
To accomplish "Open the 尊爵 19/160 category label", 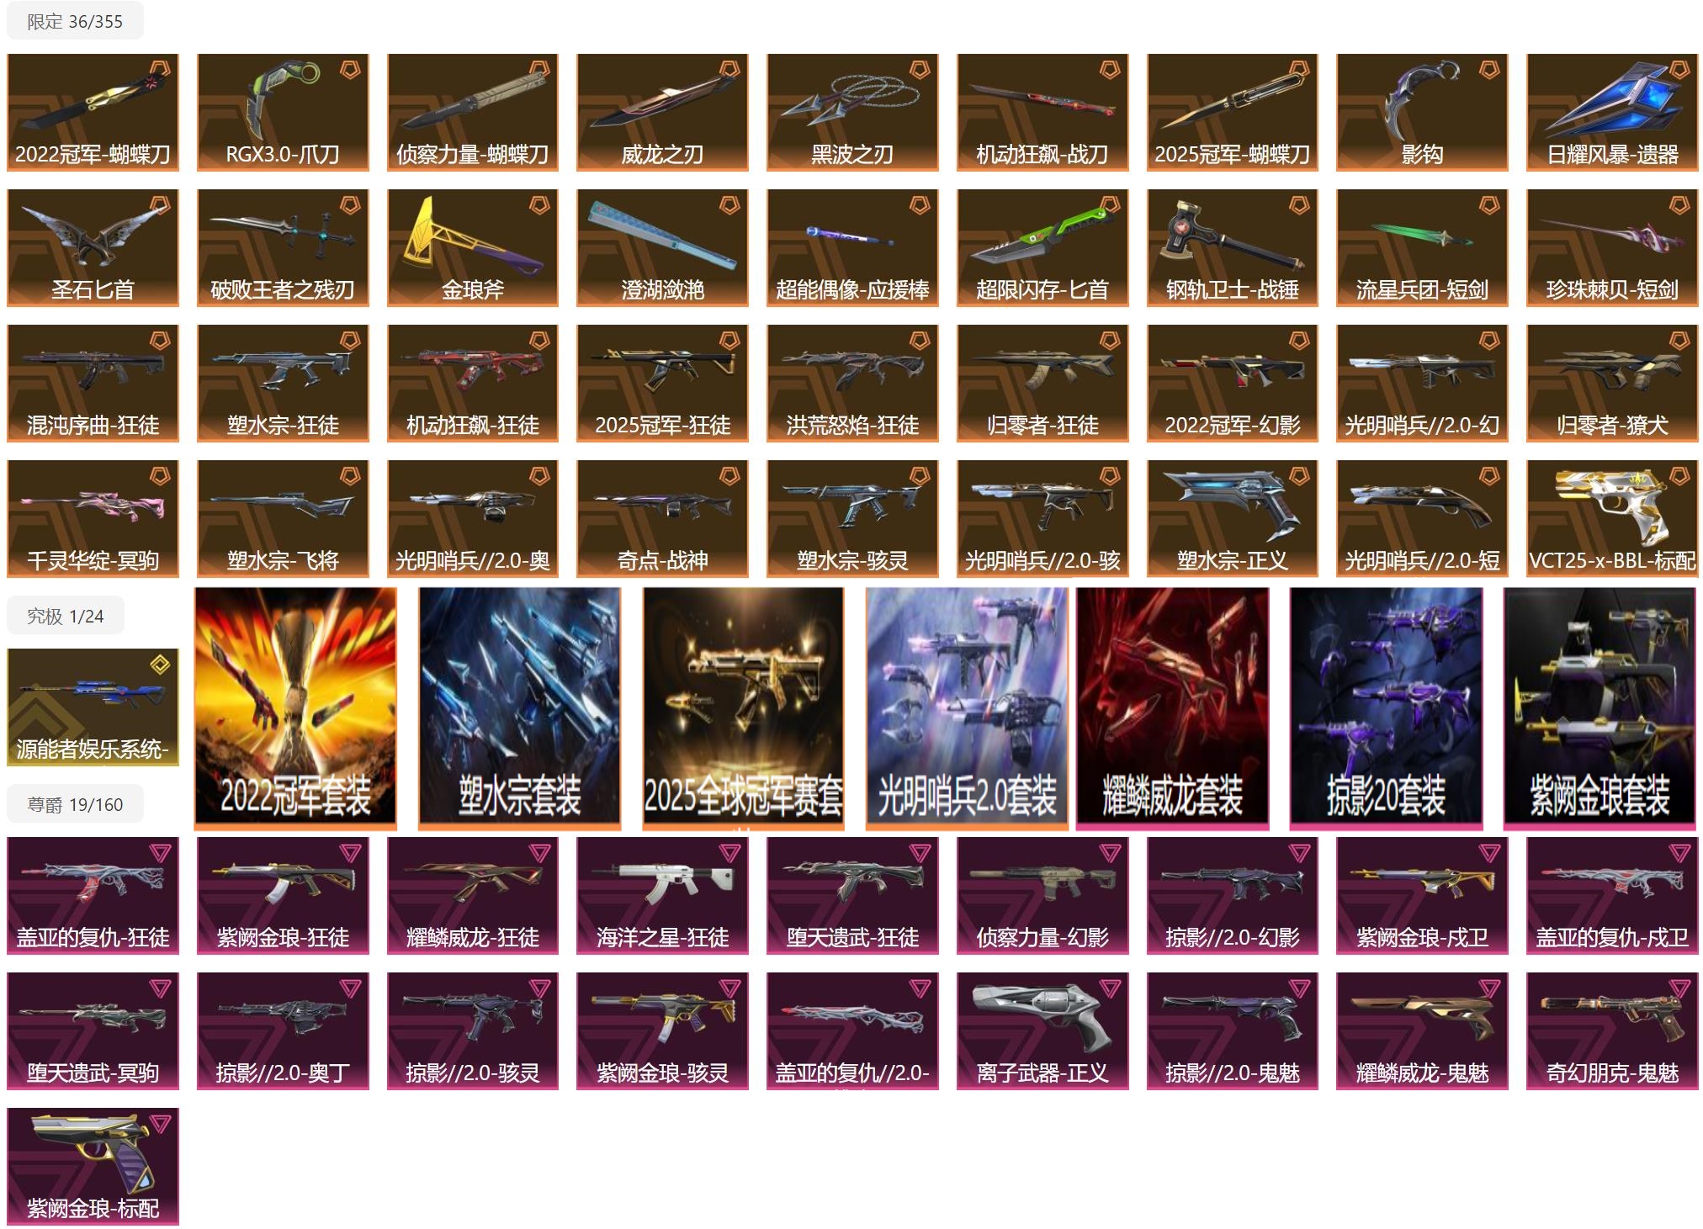I will point(75,804).
